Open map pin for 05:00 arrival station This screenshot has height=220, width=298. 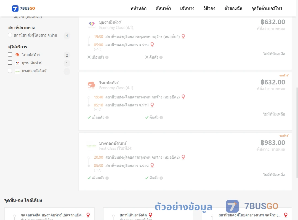click(x=152, y=45)
